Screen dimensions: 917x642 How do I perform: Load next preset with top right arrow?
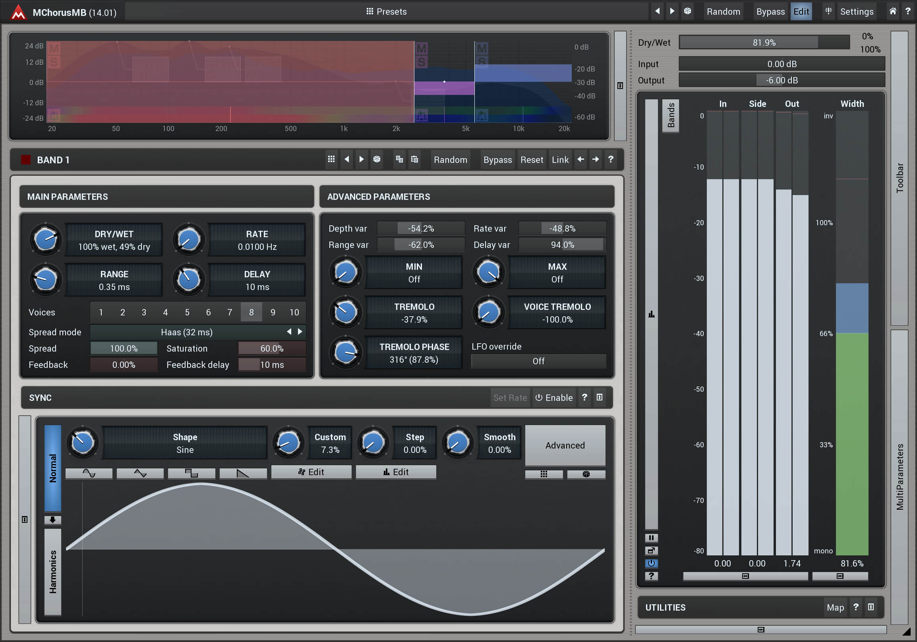[x=672, y=11]
